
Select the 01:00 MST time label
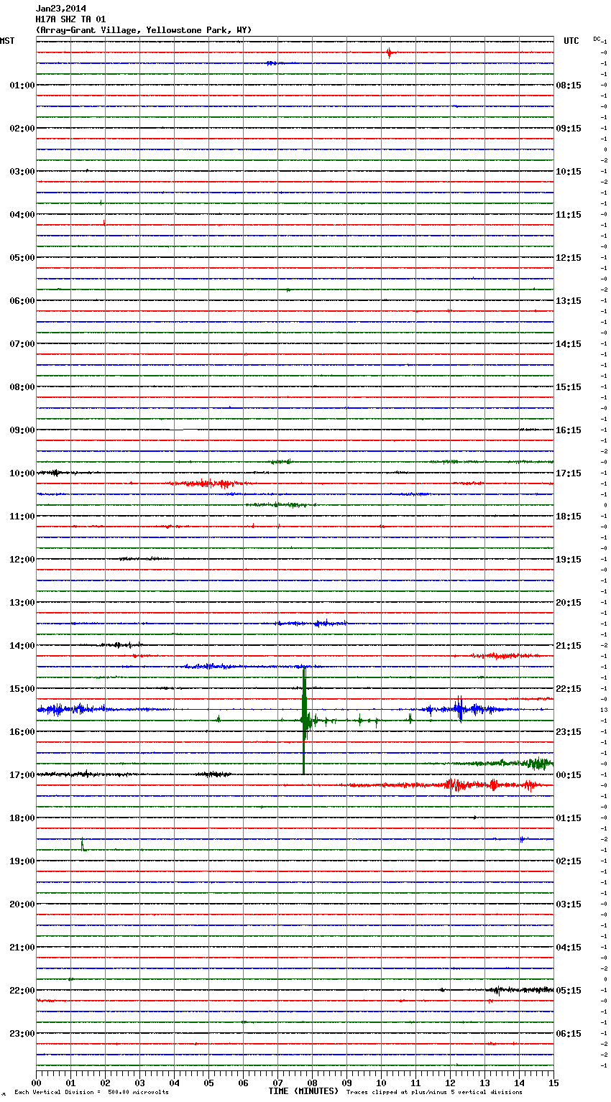click(x=22, y=85)
